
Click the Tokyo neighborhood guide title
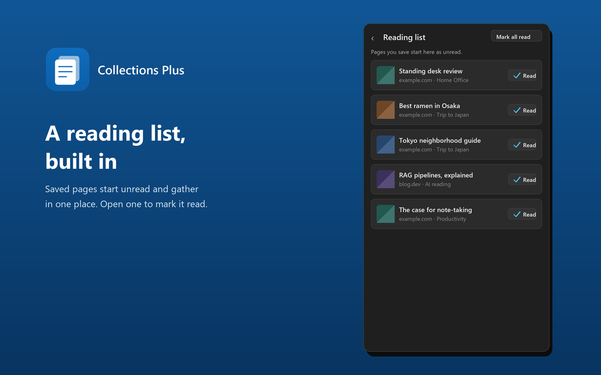[x=440, y=141]
